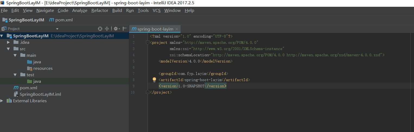
Task: Click the green java test folder icon
Action: coord(30,81)
